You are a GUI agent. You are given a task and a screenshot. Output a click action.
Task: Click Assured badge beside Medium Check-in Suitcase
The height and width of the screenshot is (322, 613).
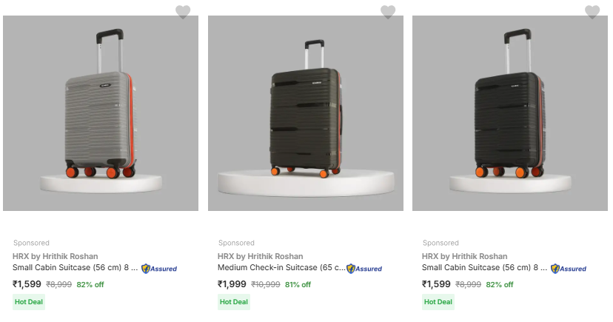click(x=364, y=269)
